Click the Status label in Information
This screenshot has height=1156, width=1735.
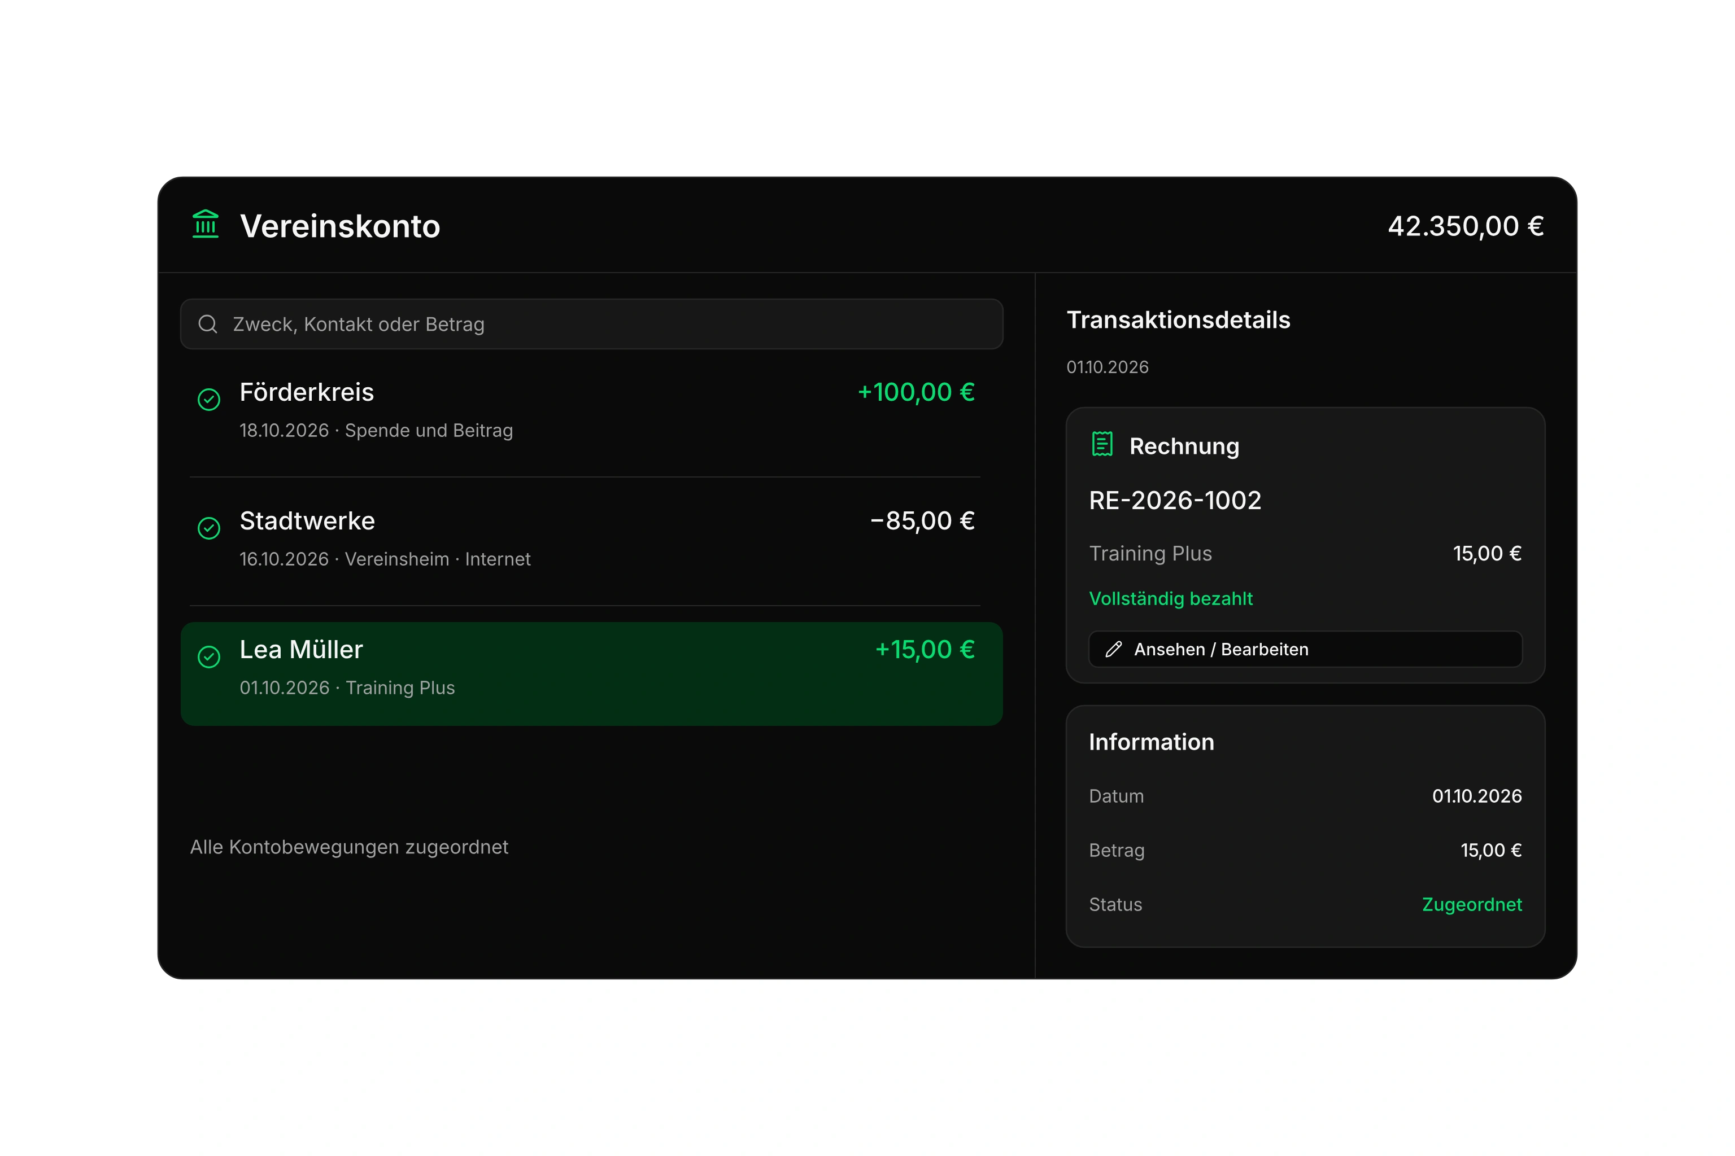(x=1115, y=905)
